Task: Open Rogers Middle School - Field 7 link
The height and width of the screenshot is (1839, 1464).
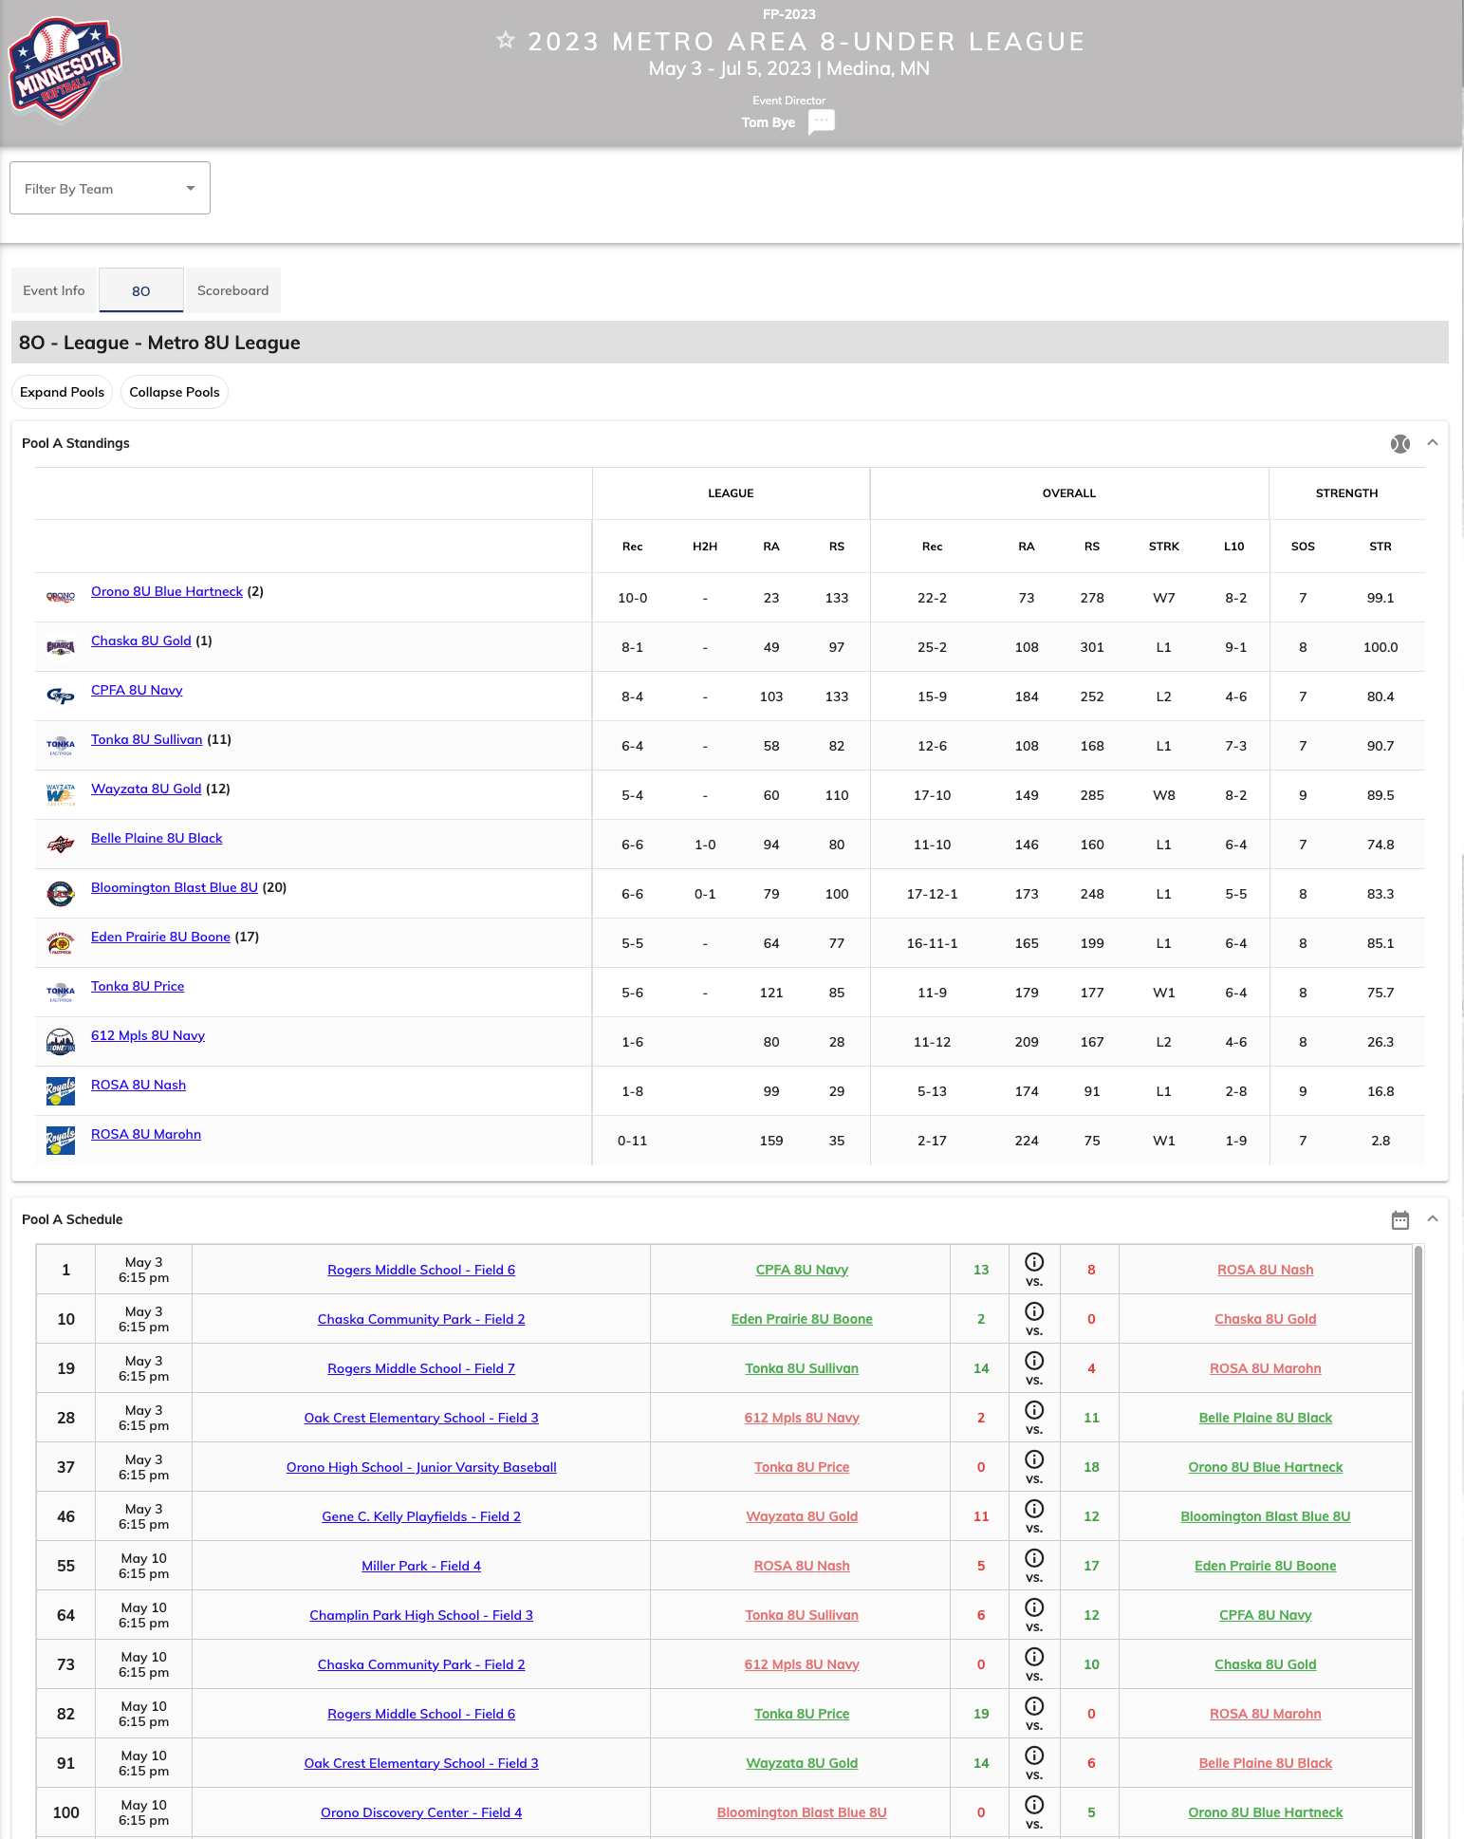Action: 421,1368
